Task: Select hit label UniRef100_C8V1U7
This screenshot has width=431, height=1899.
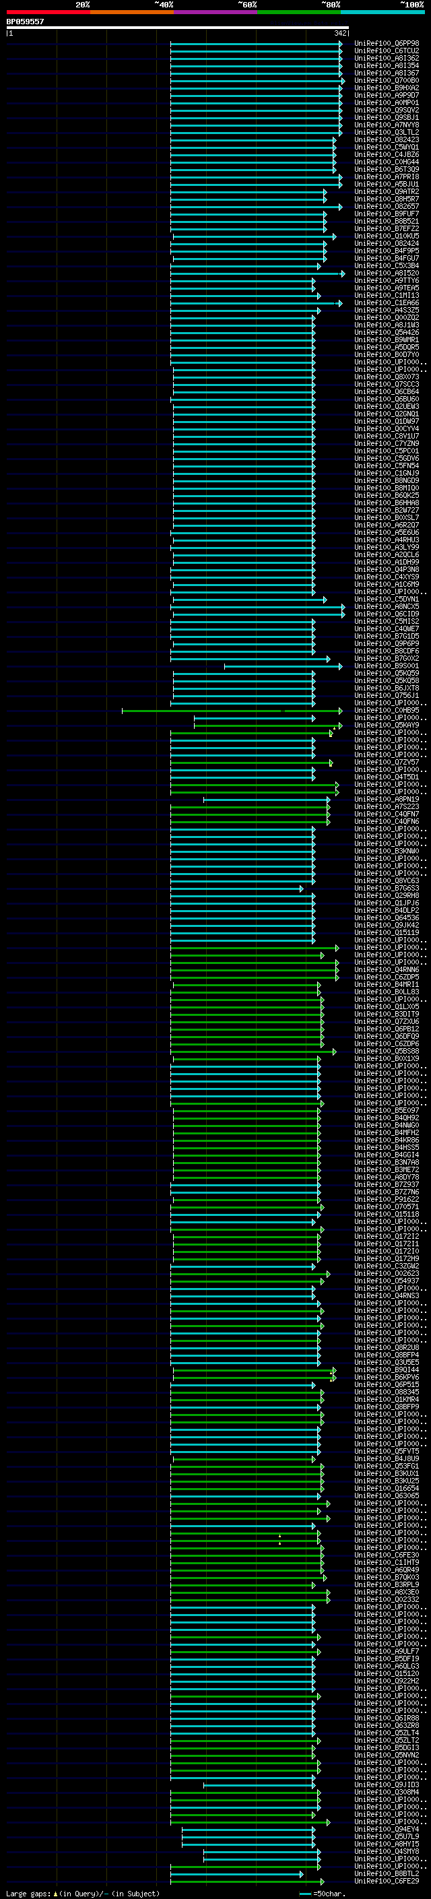Action: click(x=386, y=436)
